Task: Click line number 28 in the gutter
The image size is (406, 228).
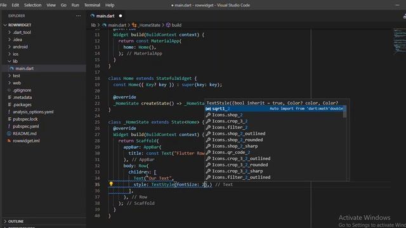Action: click(97, 141)
